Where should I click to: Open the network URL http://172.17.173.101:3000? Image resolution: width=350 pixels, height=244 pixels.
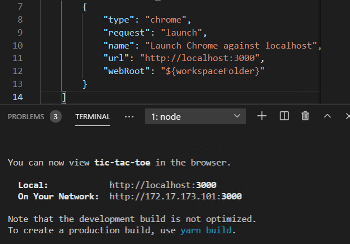tap(175, 197)
